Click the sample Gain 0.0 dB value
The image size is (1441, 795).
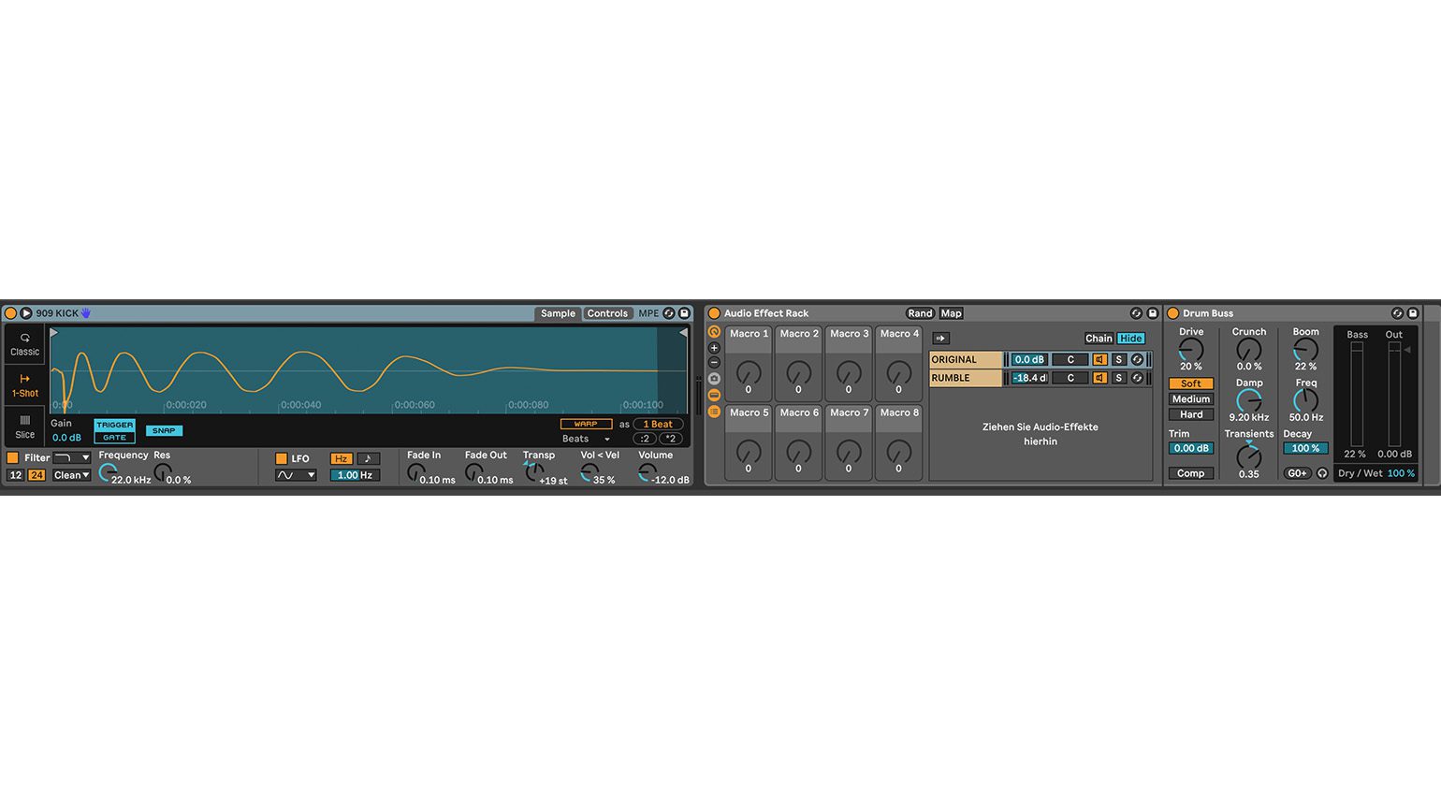[x=66, y=438]
